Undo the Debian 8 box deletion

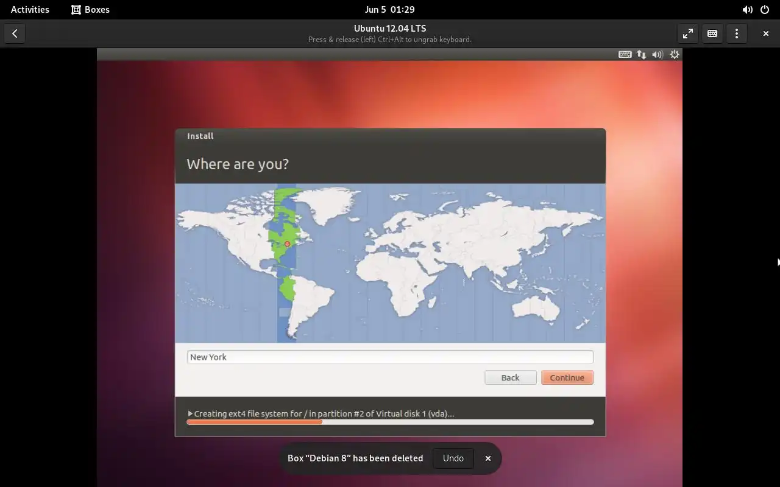pos(453,458)
